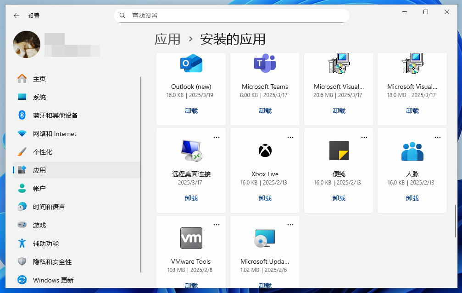Open 主页 home in sidebar
The height and width of the screenshot is (293, 462).
point(77,79)
